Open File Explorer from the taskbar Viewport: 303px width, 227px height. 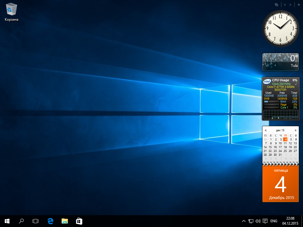coord(65,221)
